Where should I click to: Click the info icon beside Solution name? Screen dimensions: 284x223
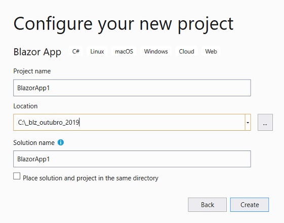pyautogui.click(x=61, y=142)
